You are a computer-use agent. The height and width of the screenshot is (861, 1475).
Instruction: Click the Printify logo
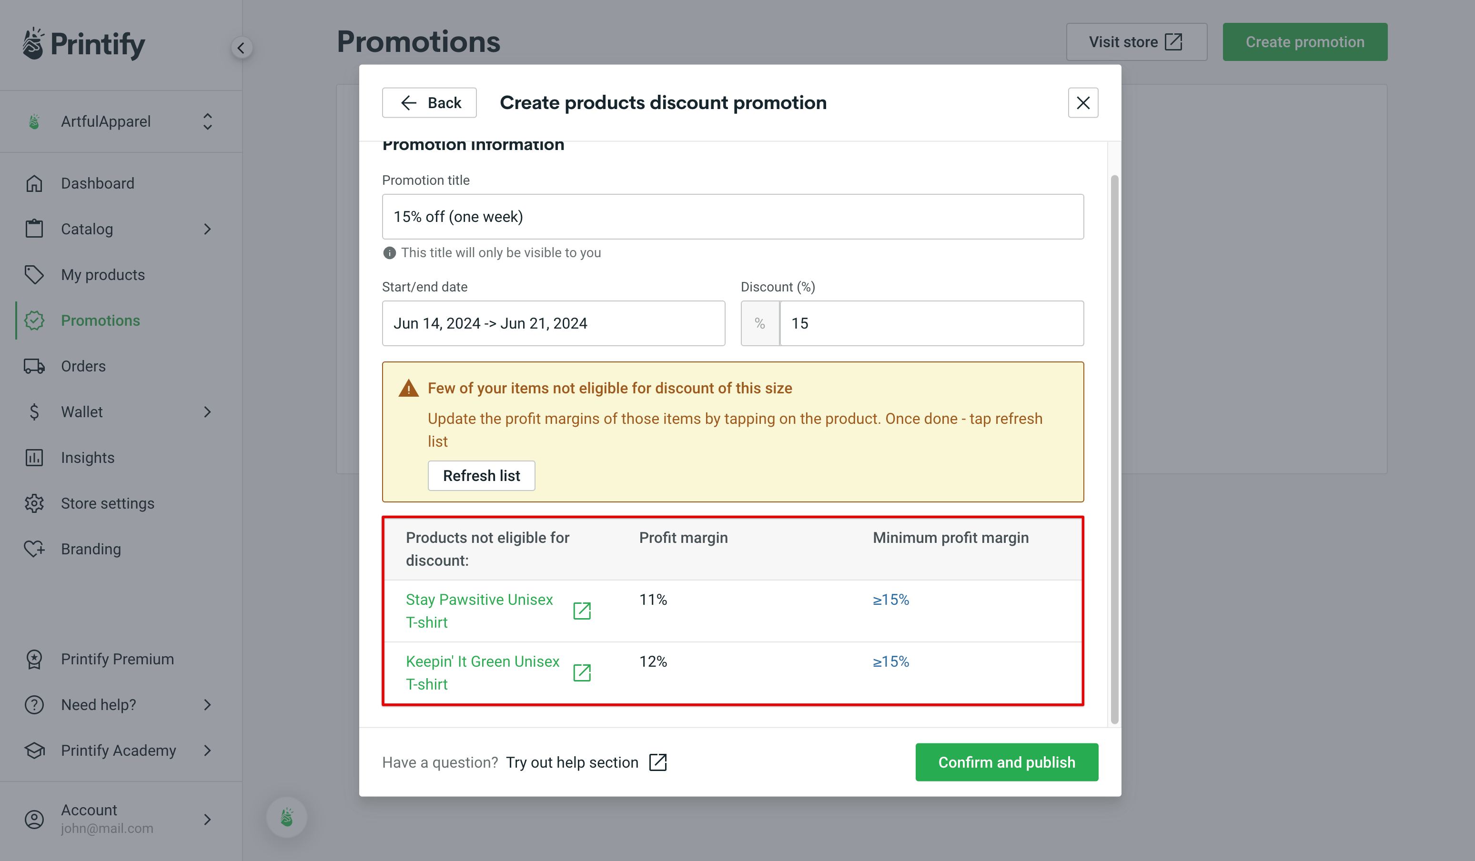pyautogui.click(x=82, y=43)
